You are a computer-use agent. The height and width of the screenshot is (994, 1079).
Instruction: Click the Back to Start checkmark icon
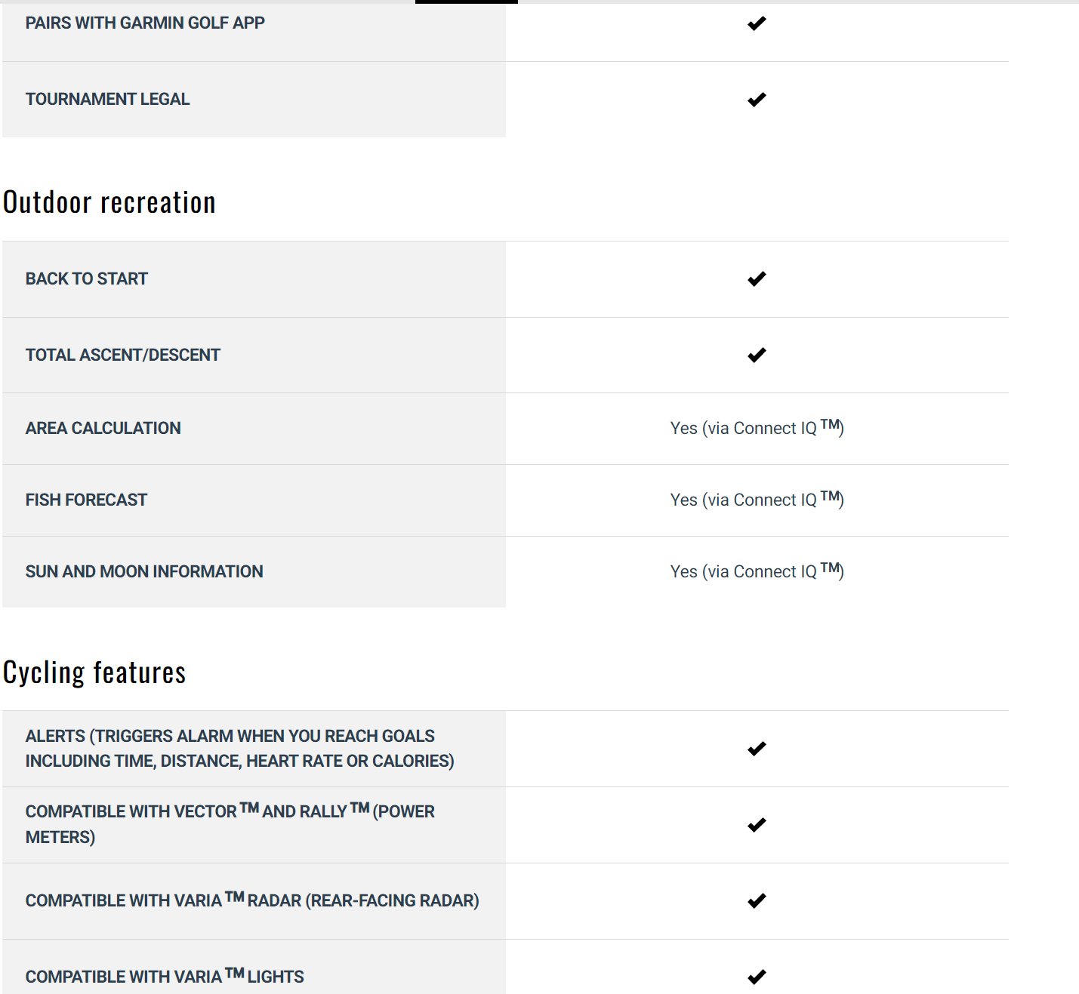tap(757, 279)
